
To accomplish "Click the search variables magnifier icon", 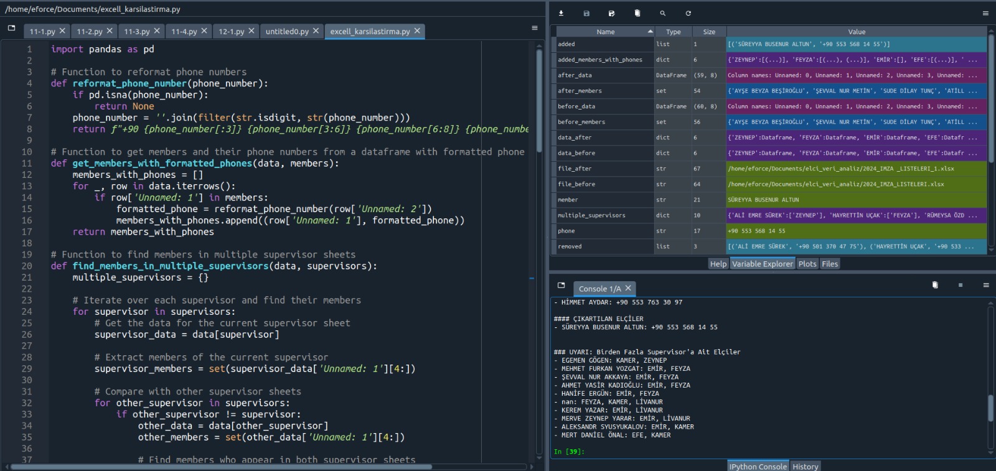I will [x=662, y=13].
